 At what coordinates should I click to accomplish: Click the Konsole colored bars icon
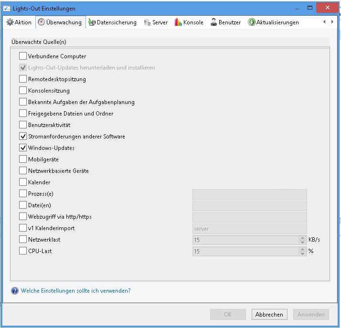(179, 22)
